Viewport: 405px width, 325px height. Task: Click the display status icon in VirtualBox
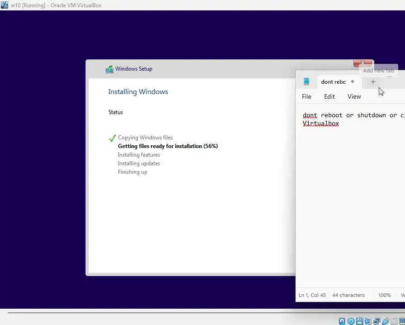click(402, 321)
